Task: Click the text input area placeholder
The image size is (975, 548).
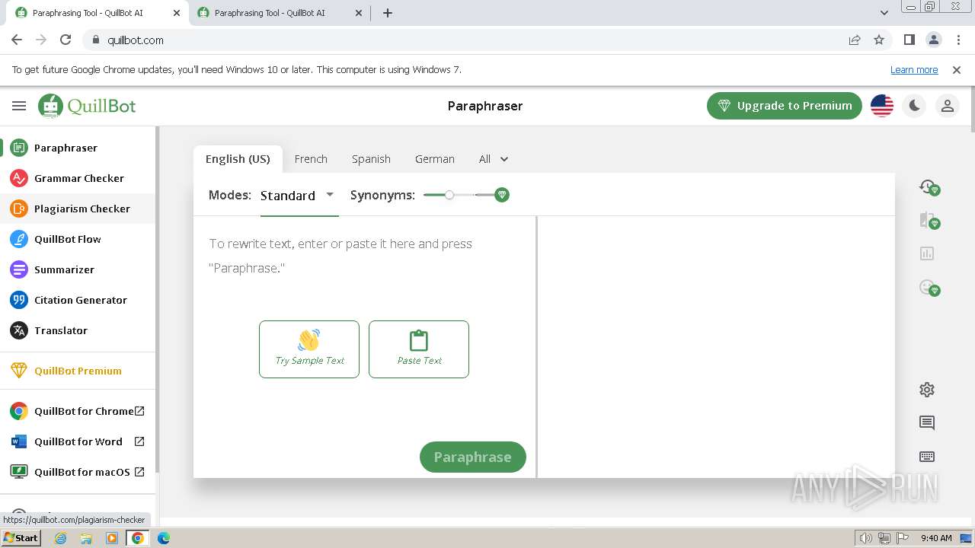Action: pyautogui.click(x=340, y=256)
